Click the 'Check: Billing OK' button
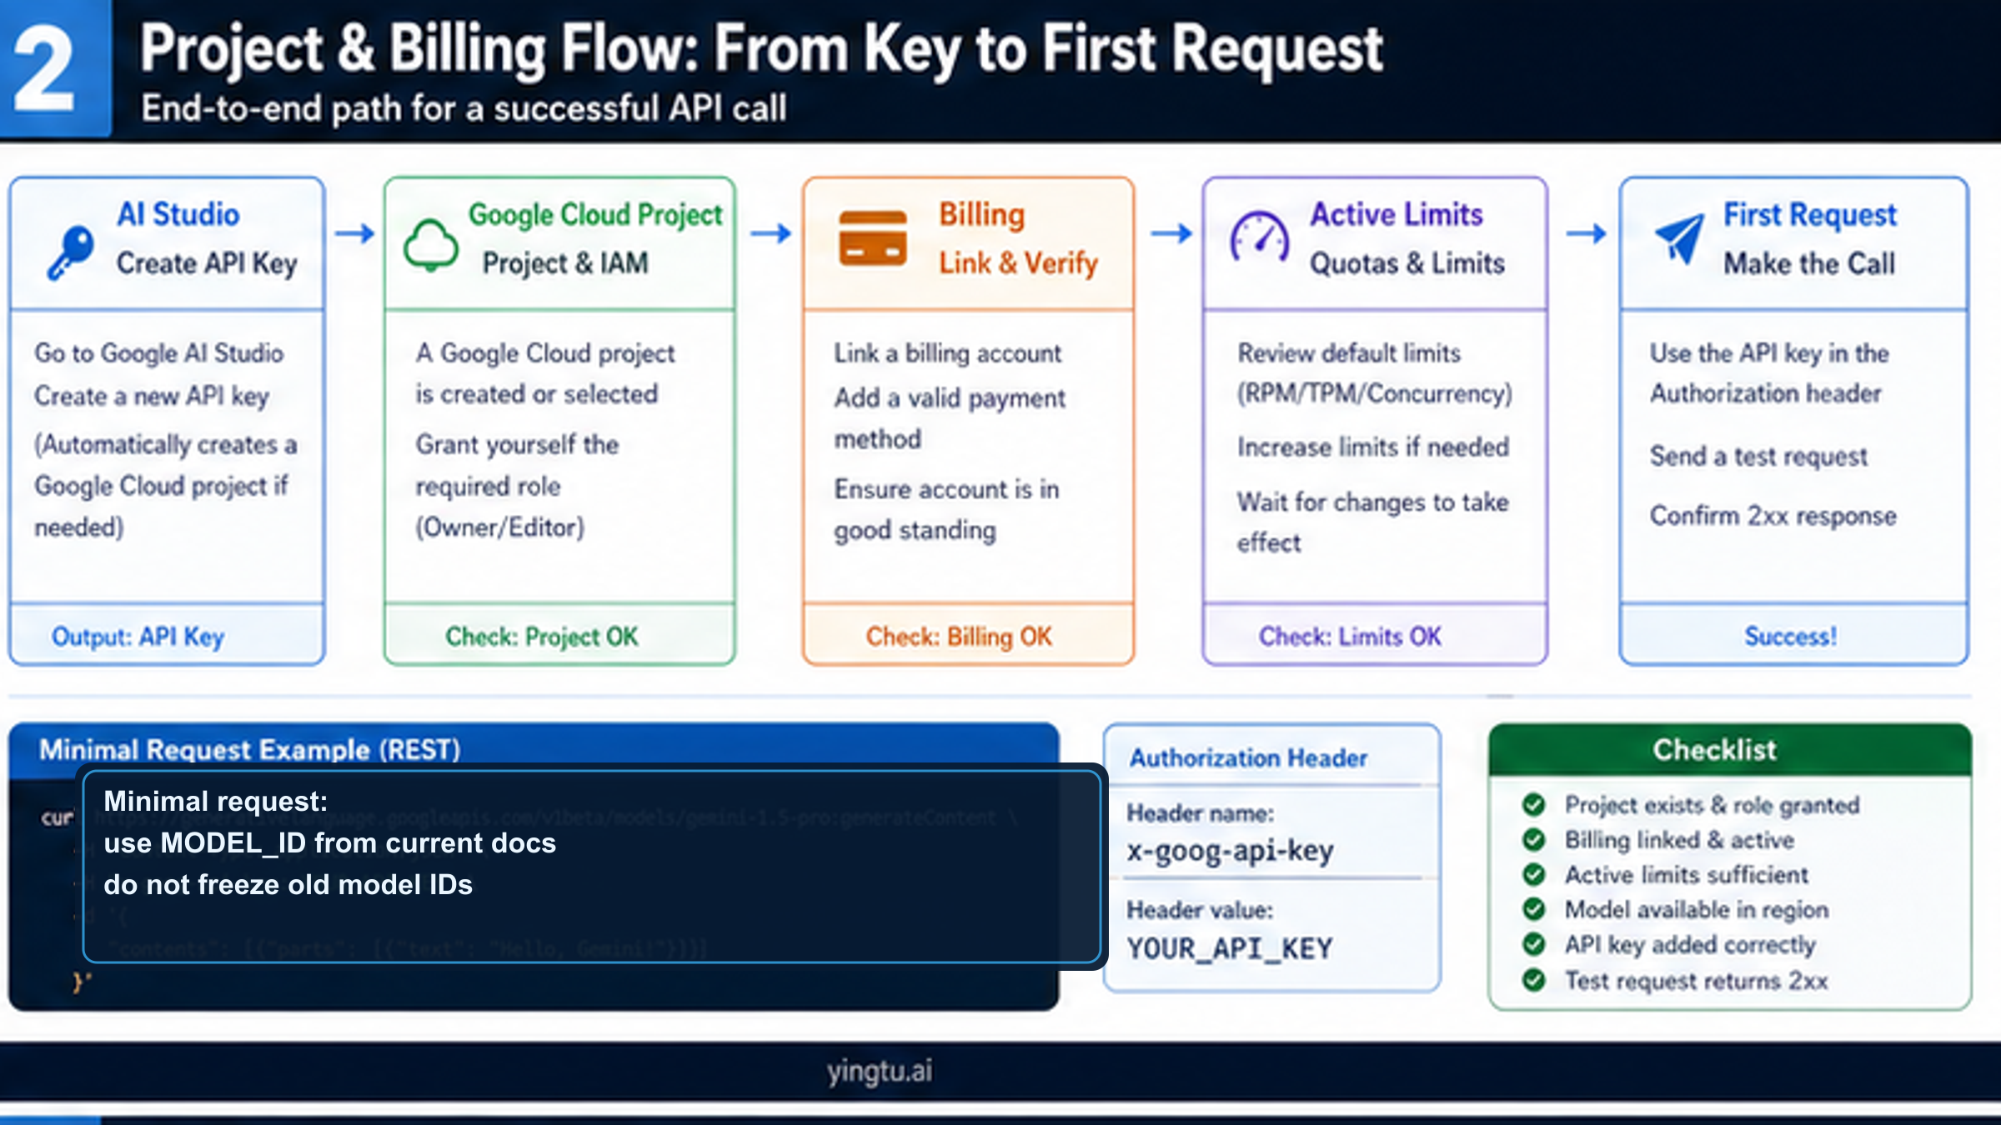The image size is (2001, 1125). [959, 636]
